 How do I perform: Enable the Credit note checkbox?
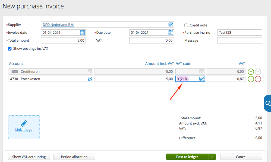[x=186, y=25]
